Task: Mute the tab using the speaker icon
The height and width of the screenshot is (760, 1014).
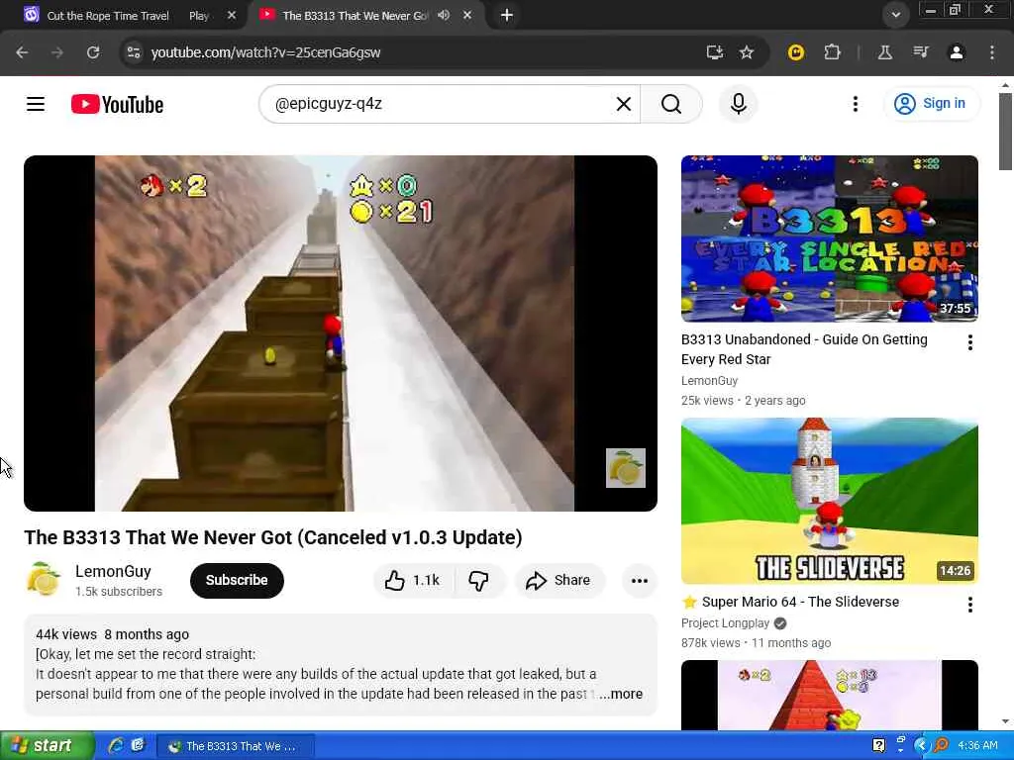Action: (x=444, y=15)
